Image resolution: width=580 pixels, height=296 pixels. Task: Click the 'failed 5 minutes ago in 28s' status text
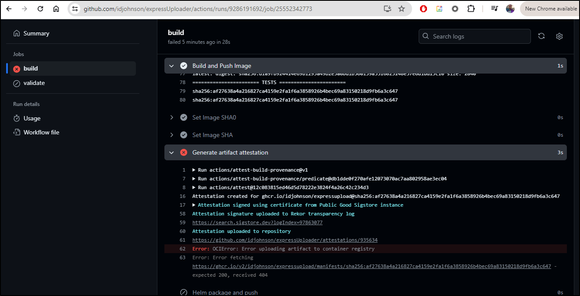[x=199, y=42]
